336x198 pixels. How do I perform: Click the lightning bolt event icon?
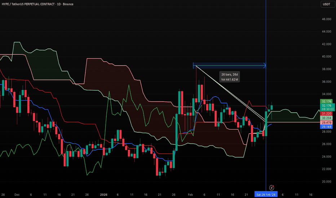[271, 188]
